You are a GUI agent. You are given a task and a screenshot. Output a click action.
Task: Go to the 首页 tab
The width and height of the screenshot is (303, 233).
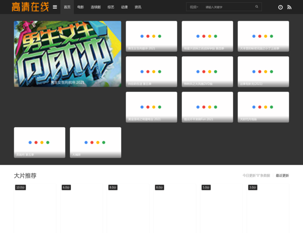(67, 7)
